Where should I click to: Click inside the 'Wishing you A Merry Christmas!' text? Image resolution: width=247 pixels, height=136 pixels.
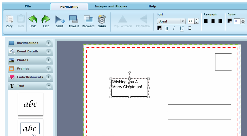click(x=127, y=84)
